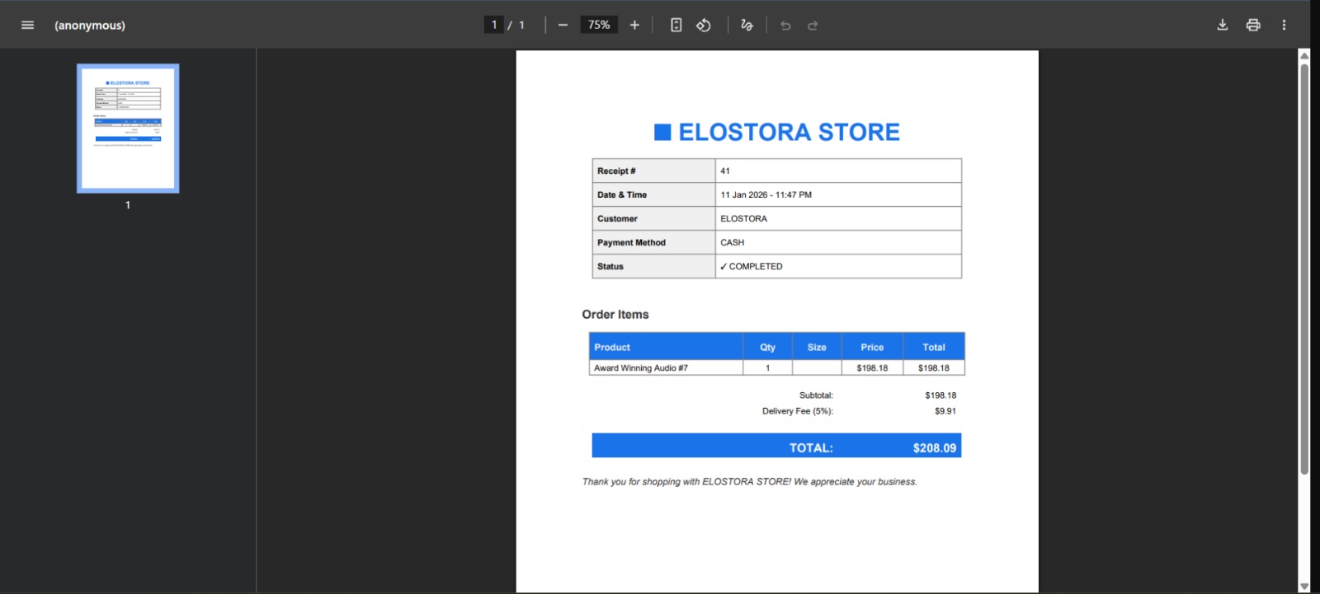Rotate the document counterclockwise
Image resolution: width=1320 pixels, height=594 pixels.
tap(704, 25)
